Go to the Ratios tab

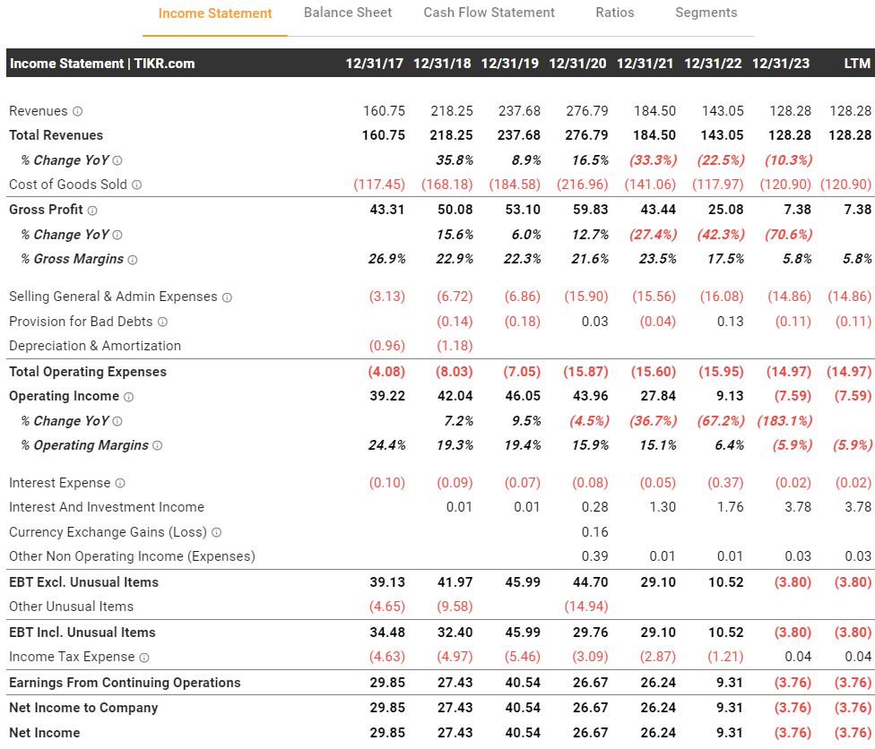[614, 13]
